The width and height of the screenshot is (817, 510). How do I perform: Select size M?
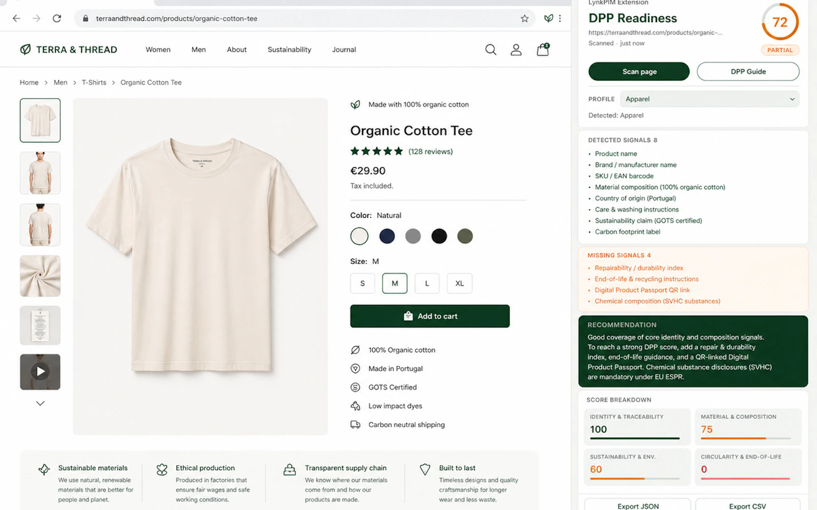coord(395,284)
